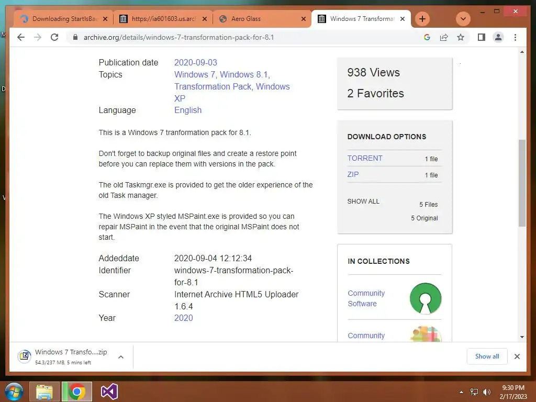This screenshot has width=536, height=402.
Task: Open the 2020 year link
Action: coord(183,318)
